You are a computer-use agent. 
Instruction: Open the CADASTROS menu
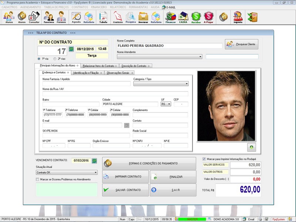tap(10, 7)
